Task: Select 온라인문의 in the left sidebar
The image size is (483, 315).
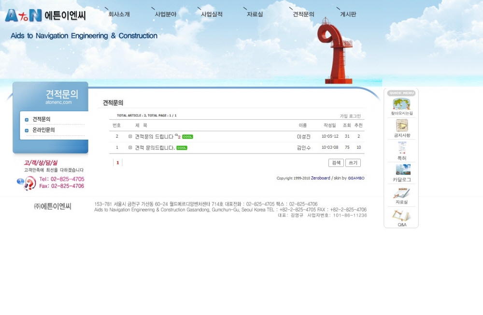Action: (43, 130)
